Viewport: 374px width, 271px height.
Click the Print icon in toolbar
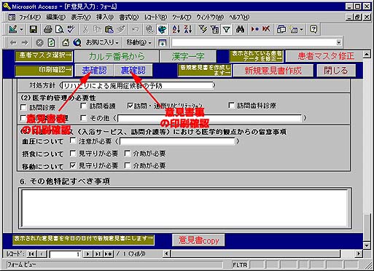(47, 29)
